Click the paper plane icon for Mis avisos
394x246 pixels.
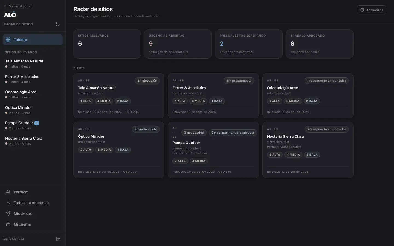coord(8,213)
